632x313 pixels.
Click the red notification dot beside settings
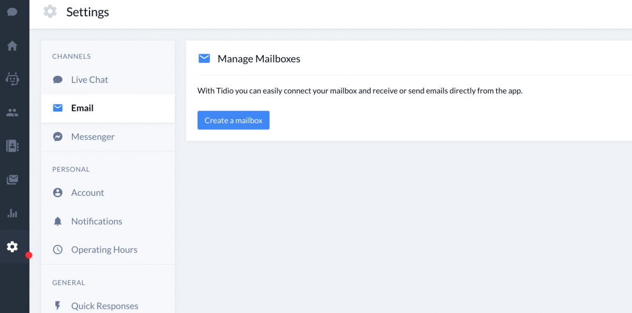[29, 255]
